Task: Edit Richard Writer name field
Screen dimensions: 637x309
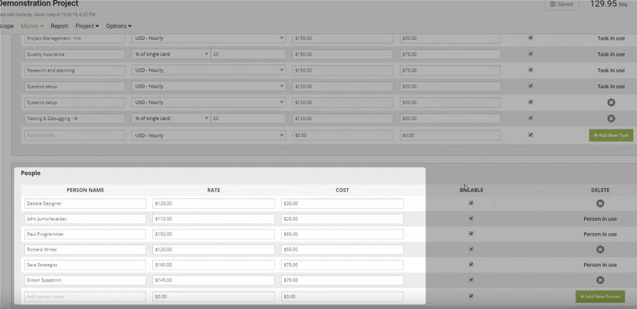Action: tap(85, 249)
